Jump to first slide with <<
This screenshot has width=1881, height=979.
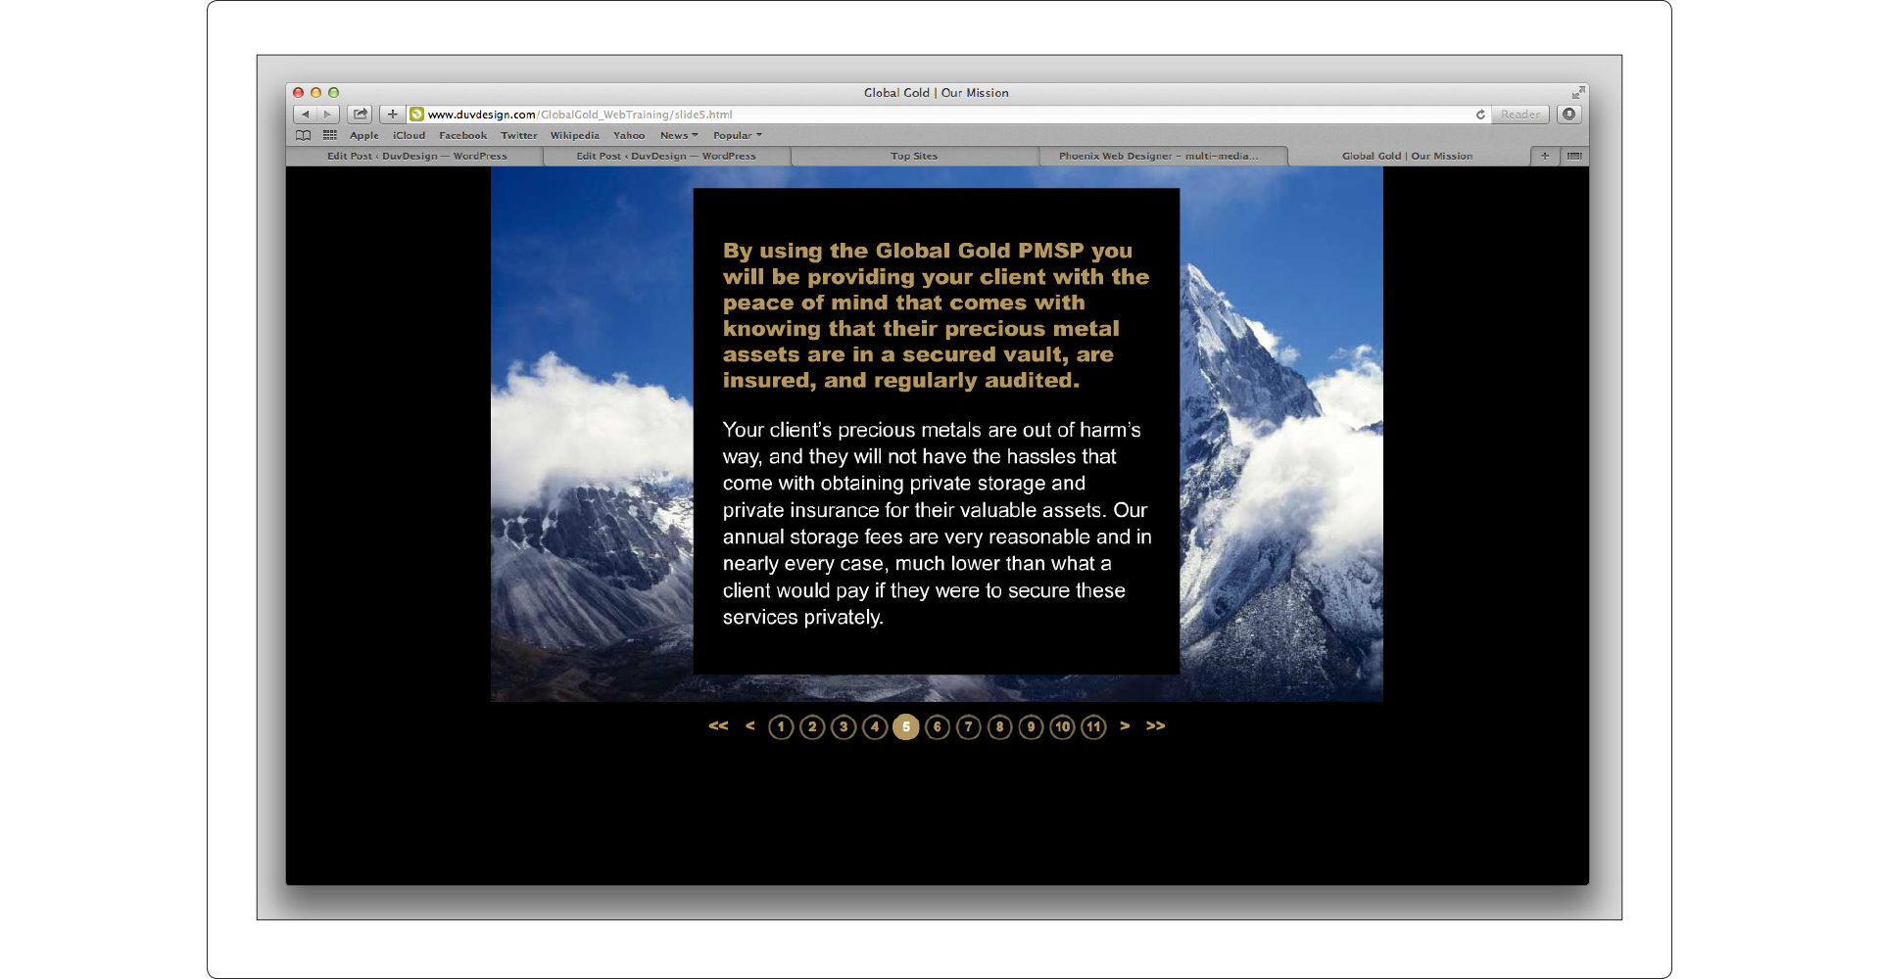pyautogui.click(x=718, y=725)
